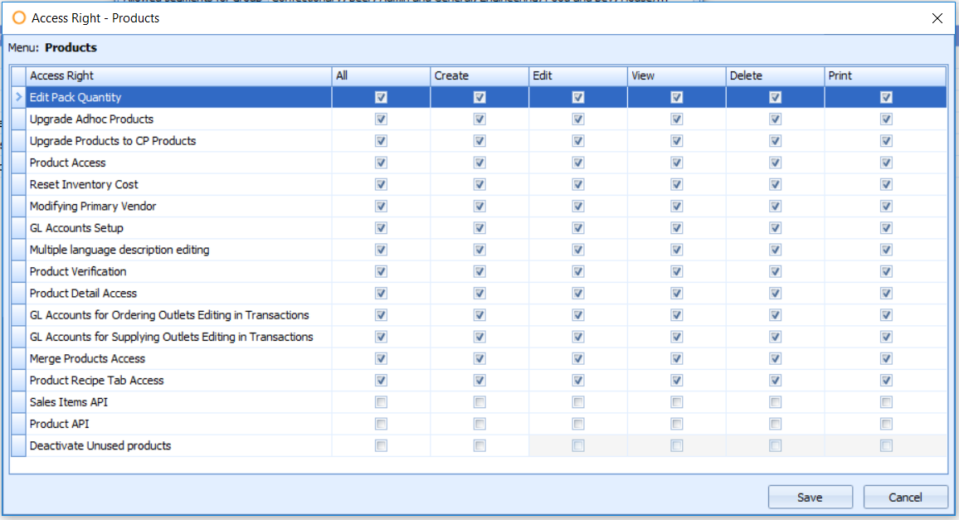The image size is (959, 520).
Task: Toggle the Edit checkbox for Reset Inventory Cost
Action: point(577,184)
